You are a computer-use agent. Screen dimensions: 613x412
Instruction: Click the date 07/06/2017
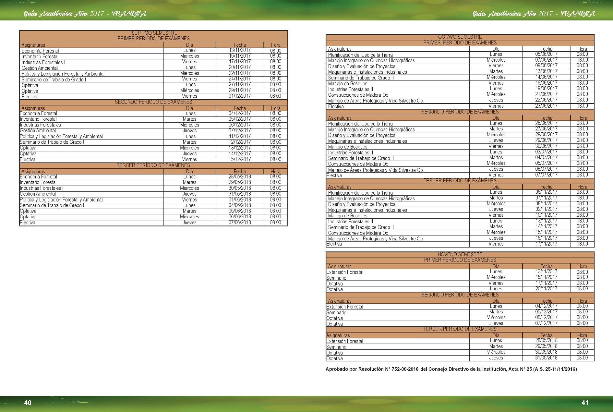(546, 60)
